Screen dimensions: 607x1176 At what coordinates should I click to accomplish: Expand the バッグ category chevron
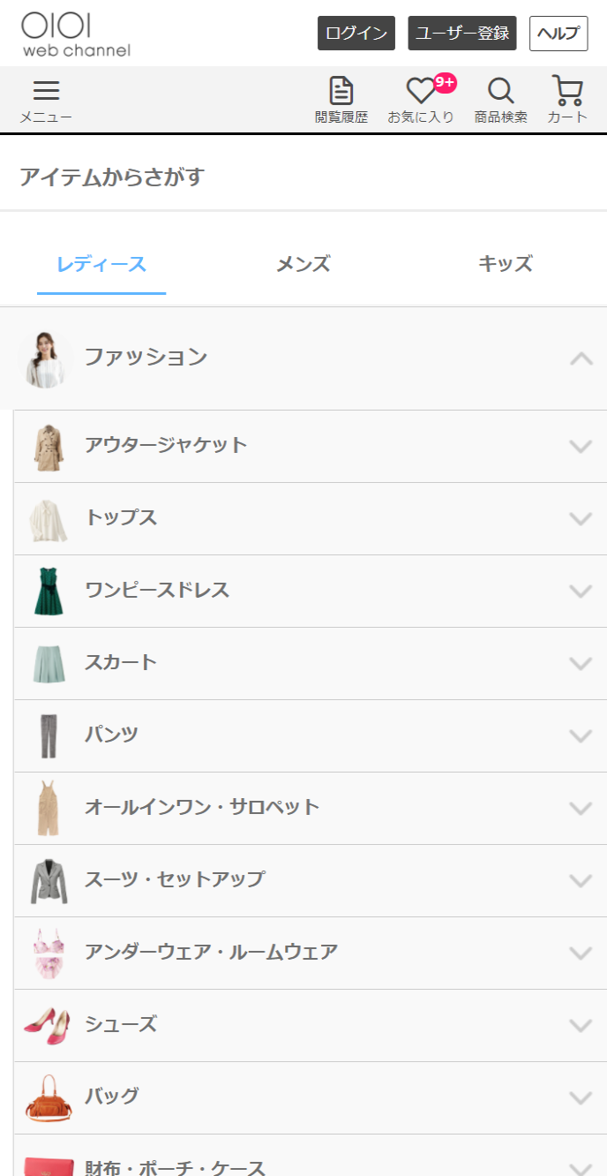click(581, 1098)
